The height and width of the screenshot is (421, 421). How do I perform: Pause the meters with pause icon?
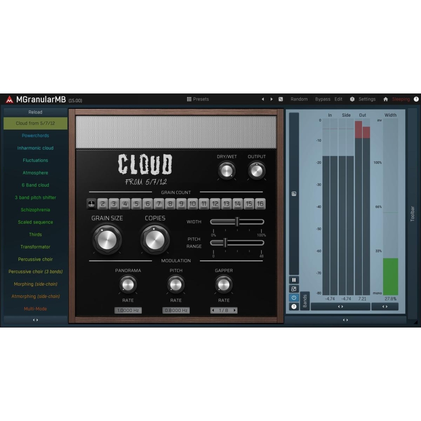click(x=294, y=280)
